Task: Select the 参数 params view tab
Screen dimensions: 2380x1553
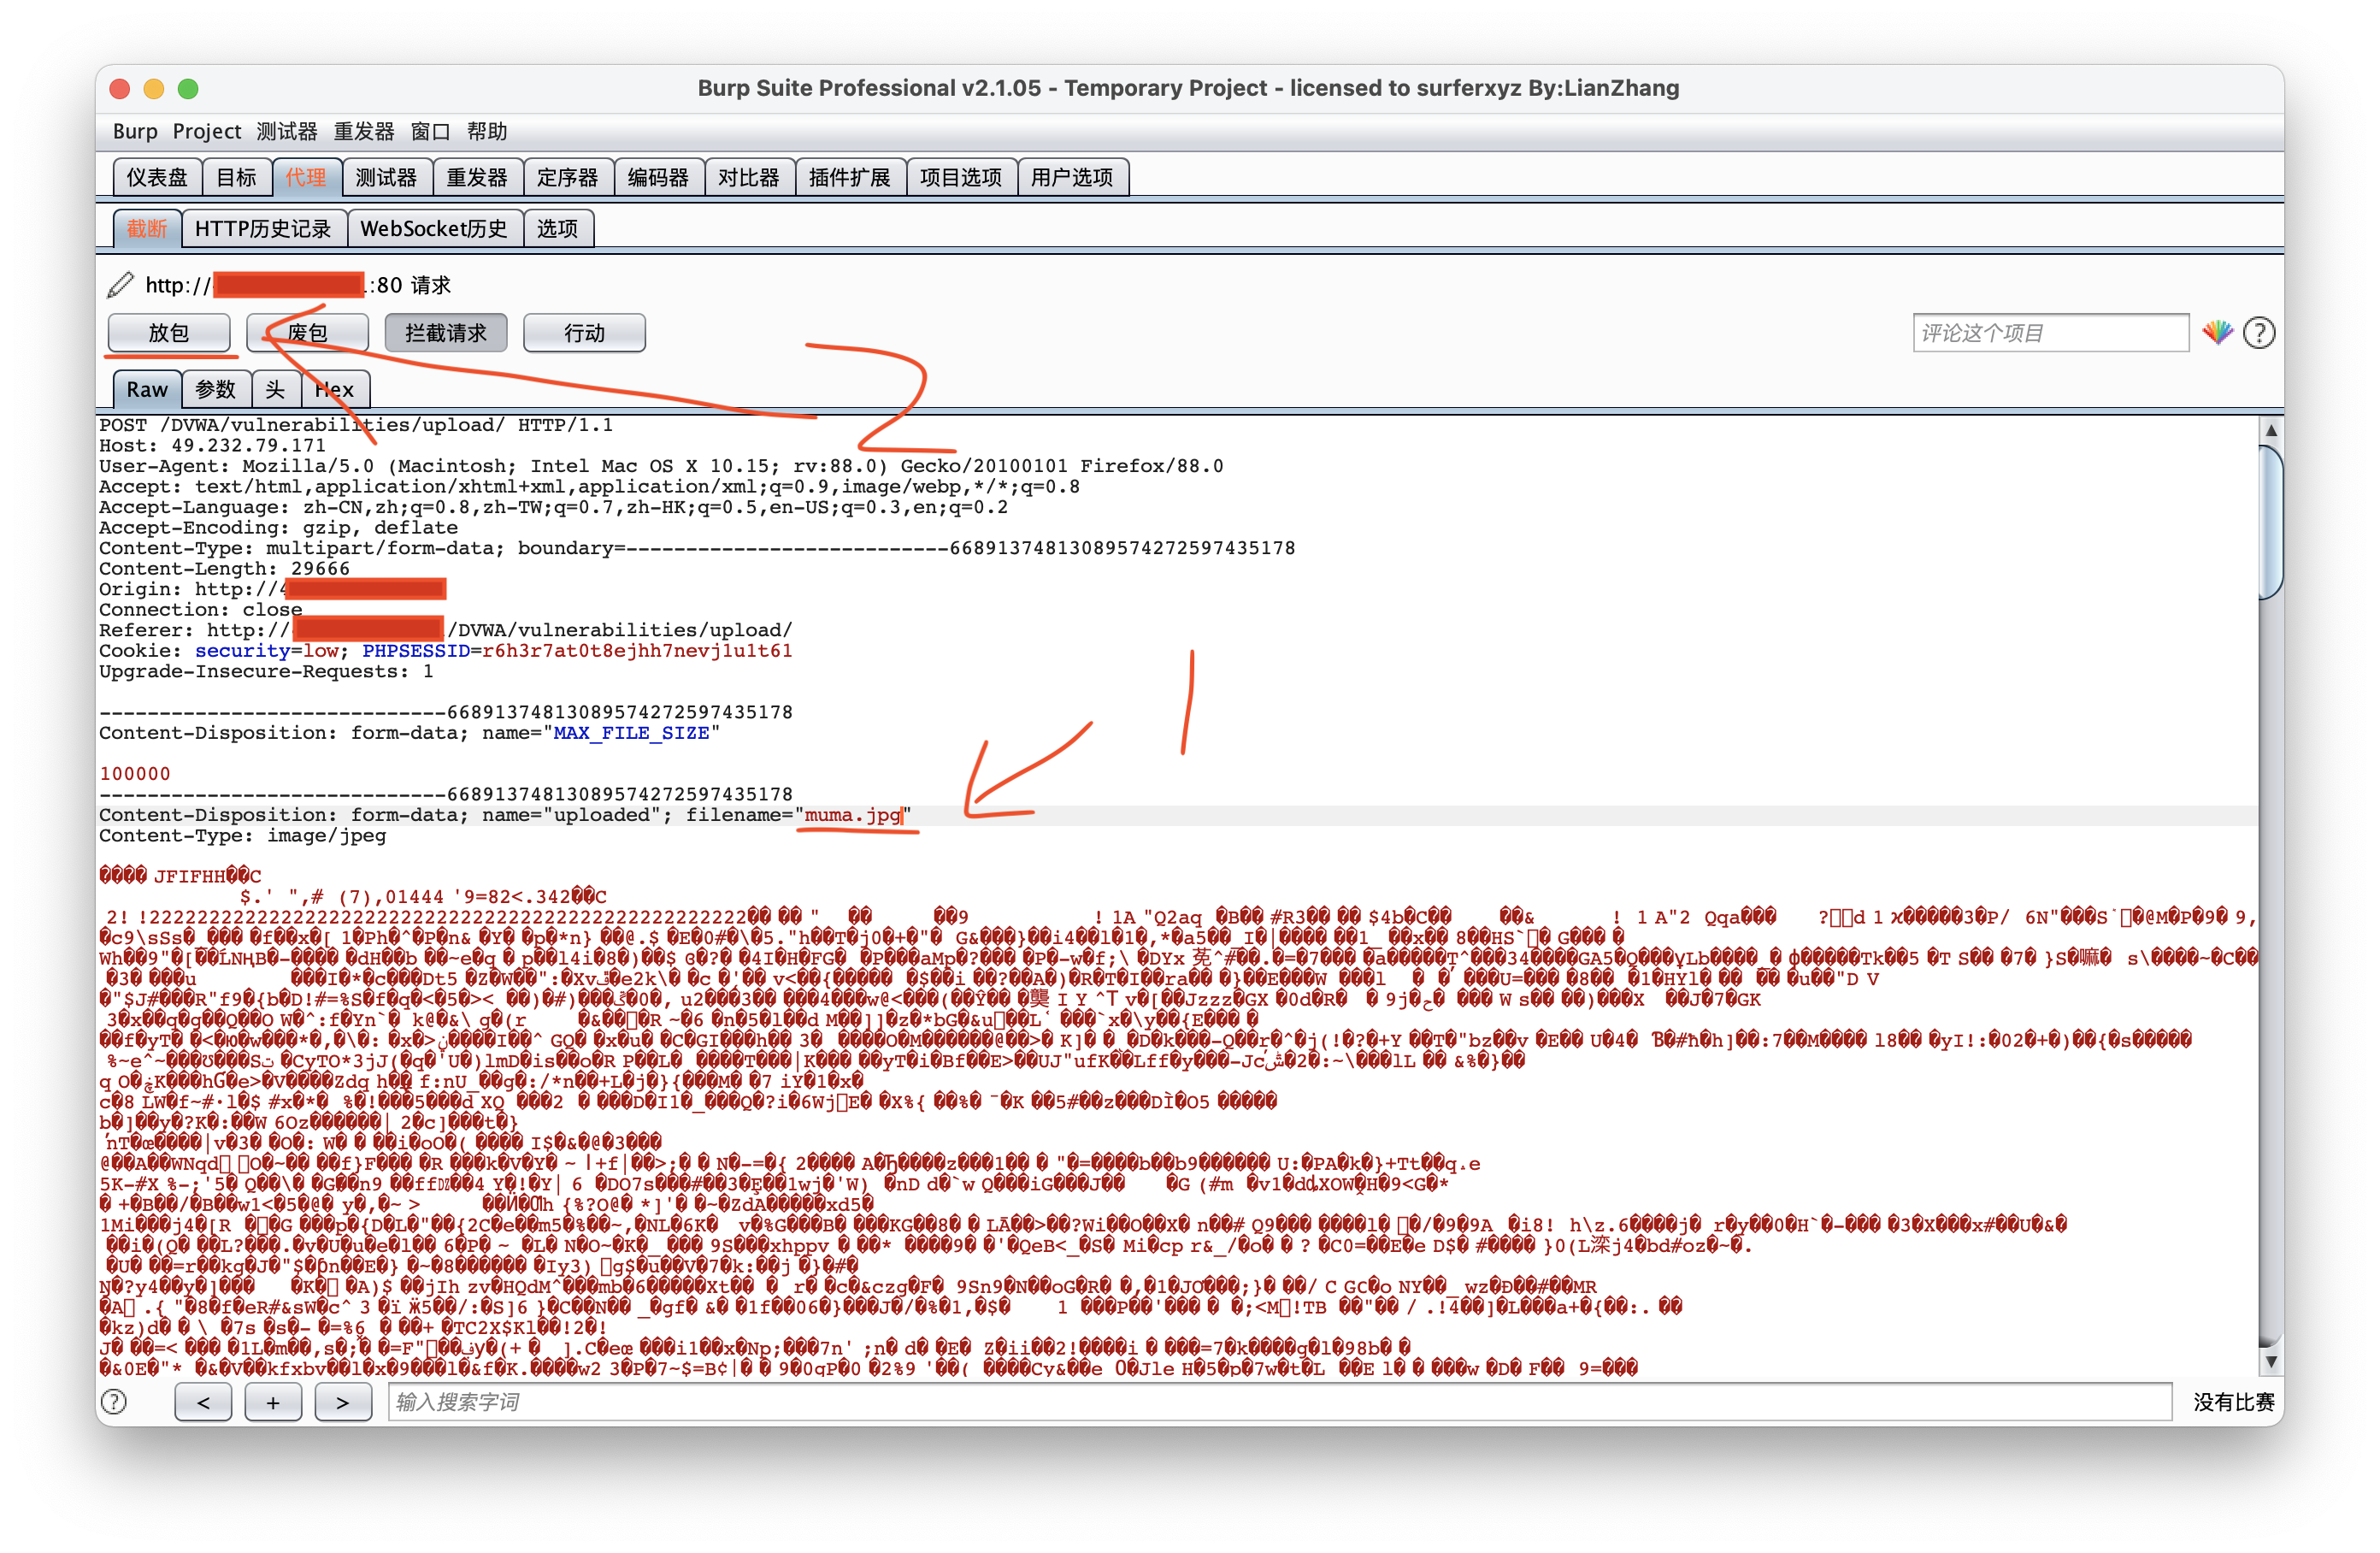Action: point(216,389)
